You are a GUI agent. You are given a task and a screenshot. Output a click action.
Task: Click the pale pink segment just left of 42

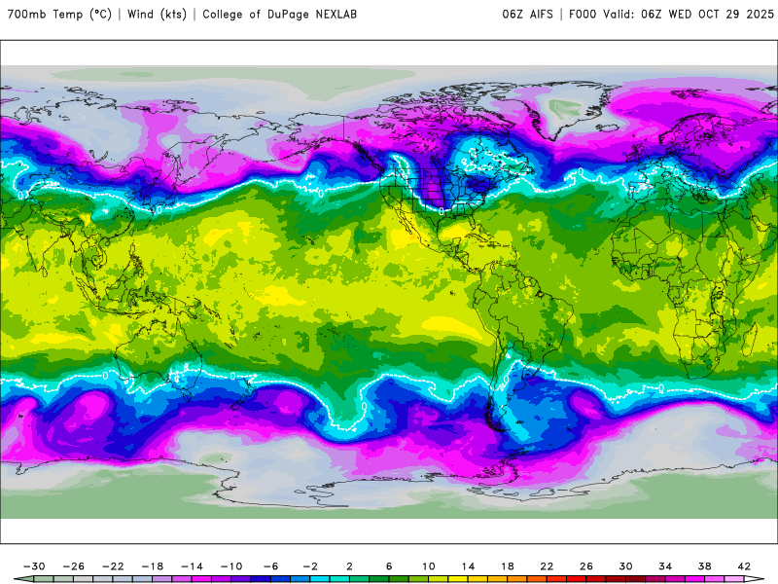pos(734,579)
